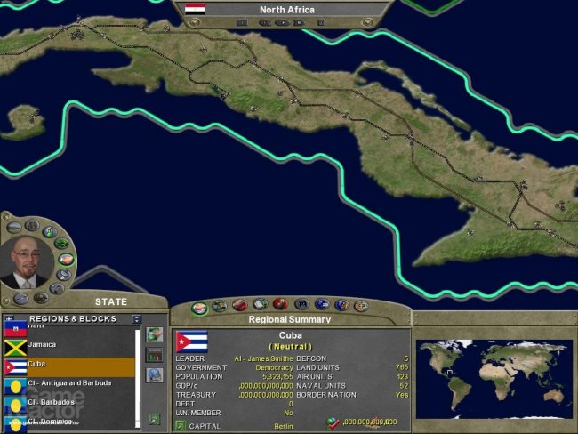Expand the plus button left of Regions & Blocks
Image resolution: width=578 pixels, height=434 pixels.
(10, 319)
